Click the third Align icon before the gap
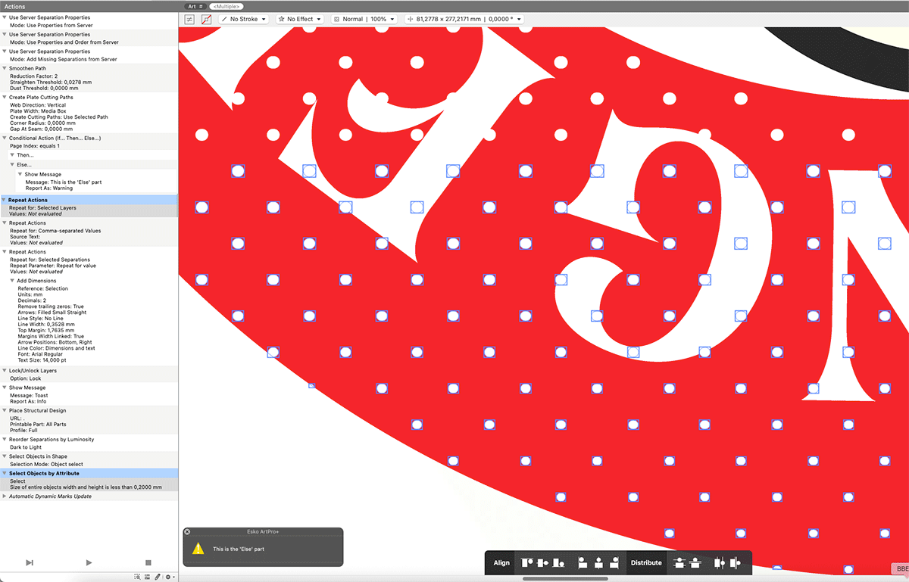This screenshot has width=909, height=582. pyautogui.click(x=559, y=563)
